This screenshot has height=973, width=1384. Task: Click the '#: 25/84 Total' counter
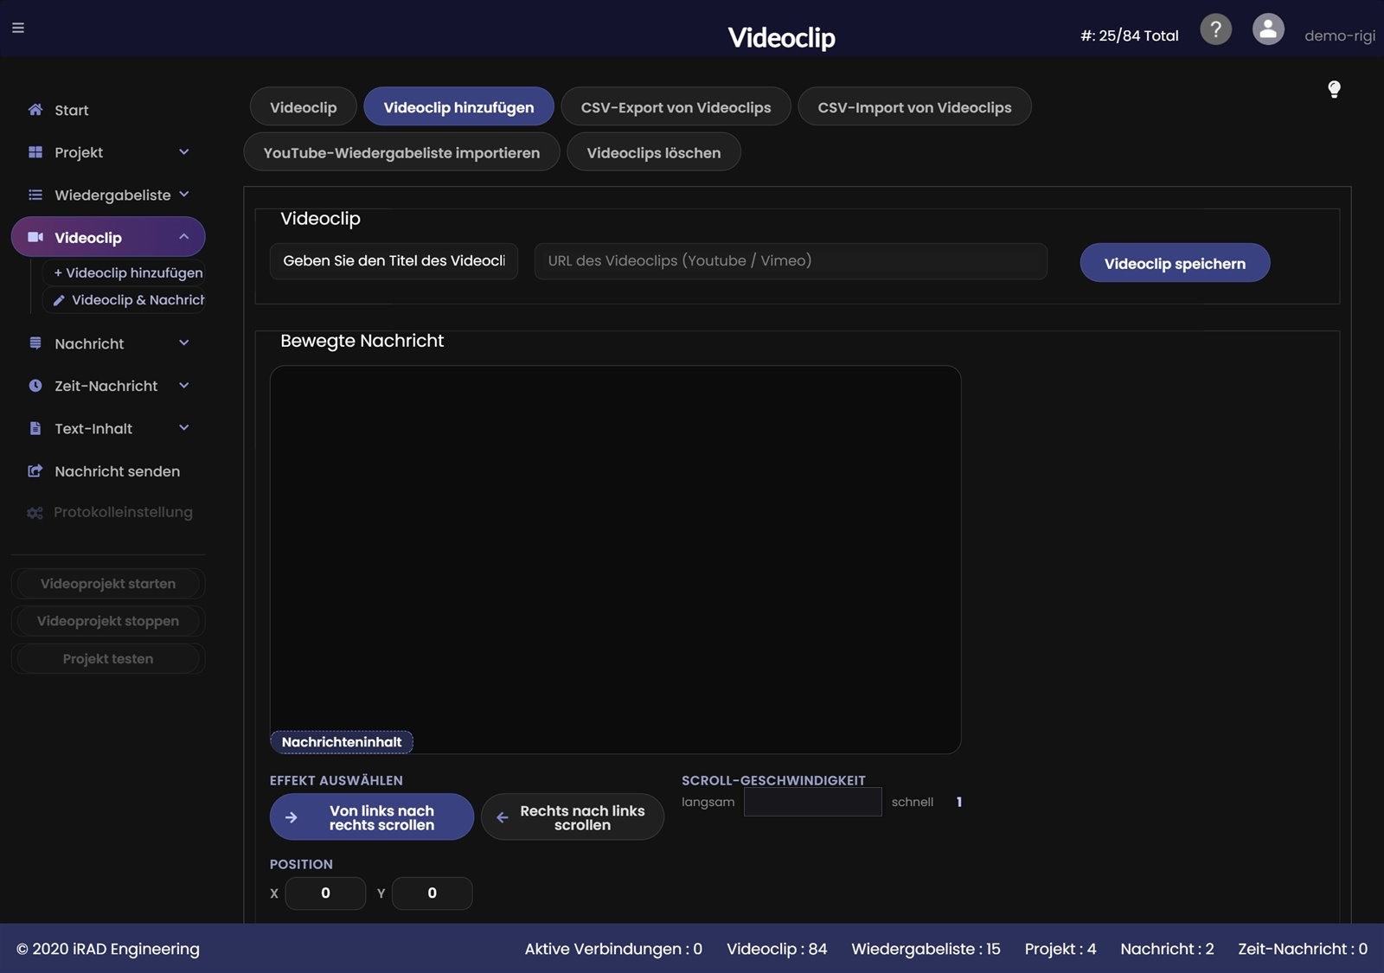[x=1129, y=35]
